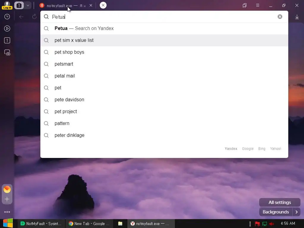
Task: Add a sidebar item with plus icon
Action: pyautogui.click(x=7, y=199)
